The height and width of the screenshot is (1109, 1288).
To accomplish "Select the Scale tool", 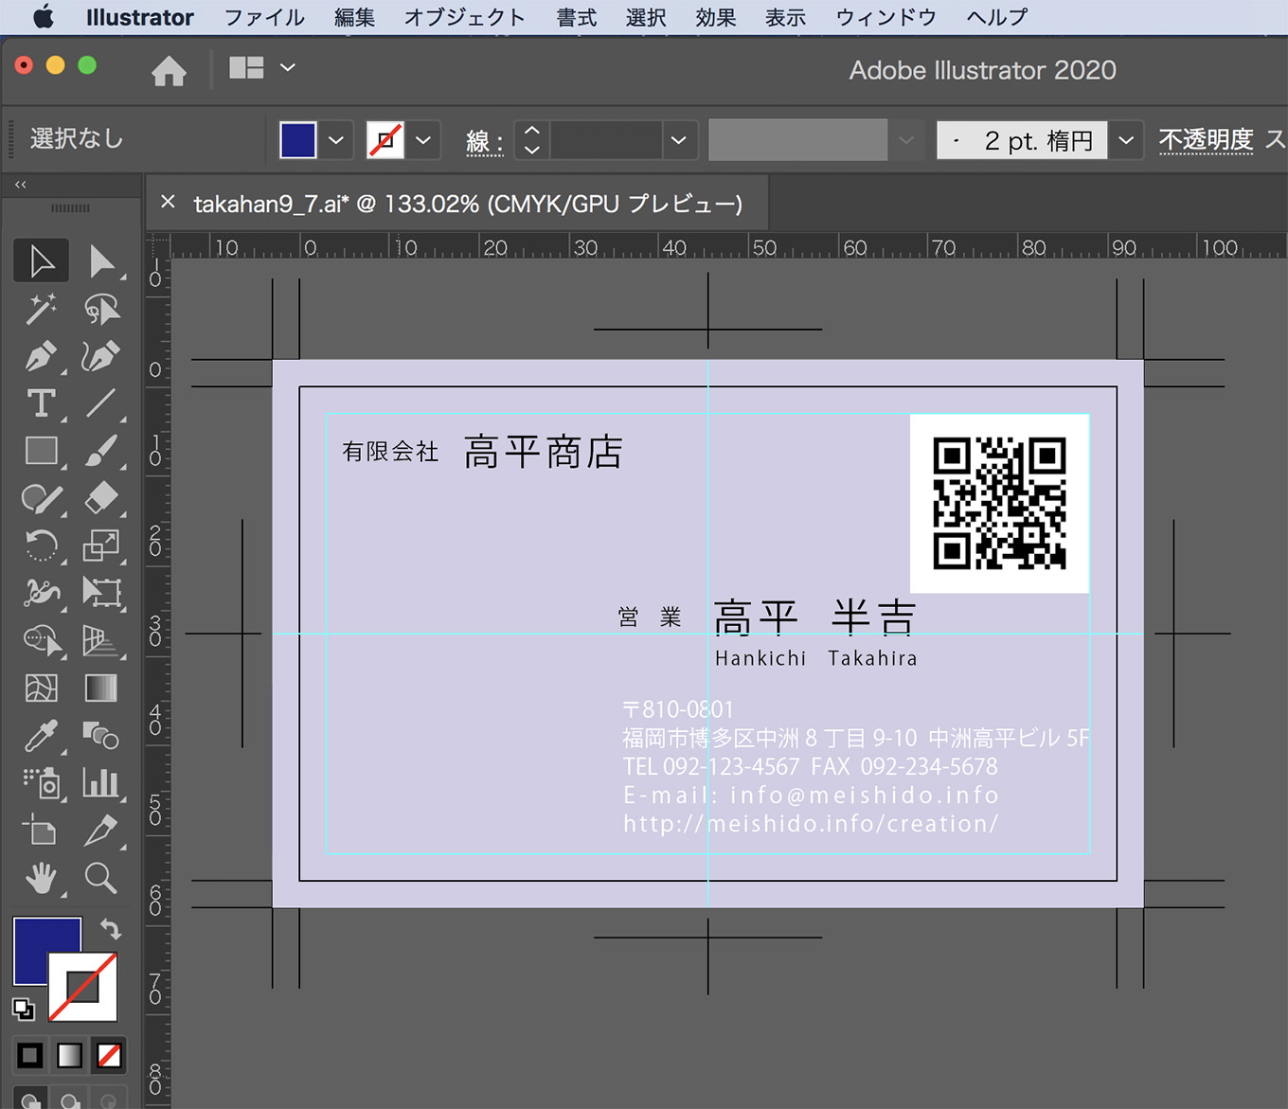I will tap(101, 546).
